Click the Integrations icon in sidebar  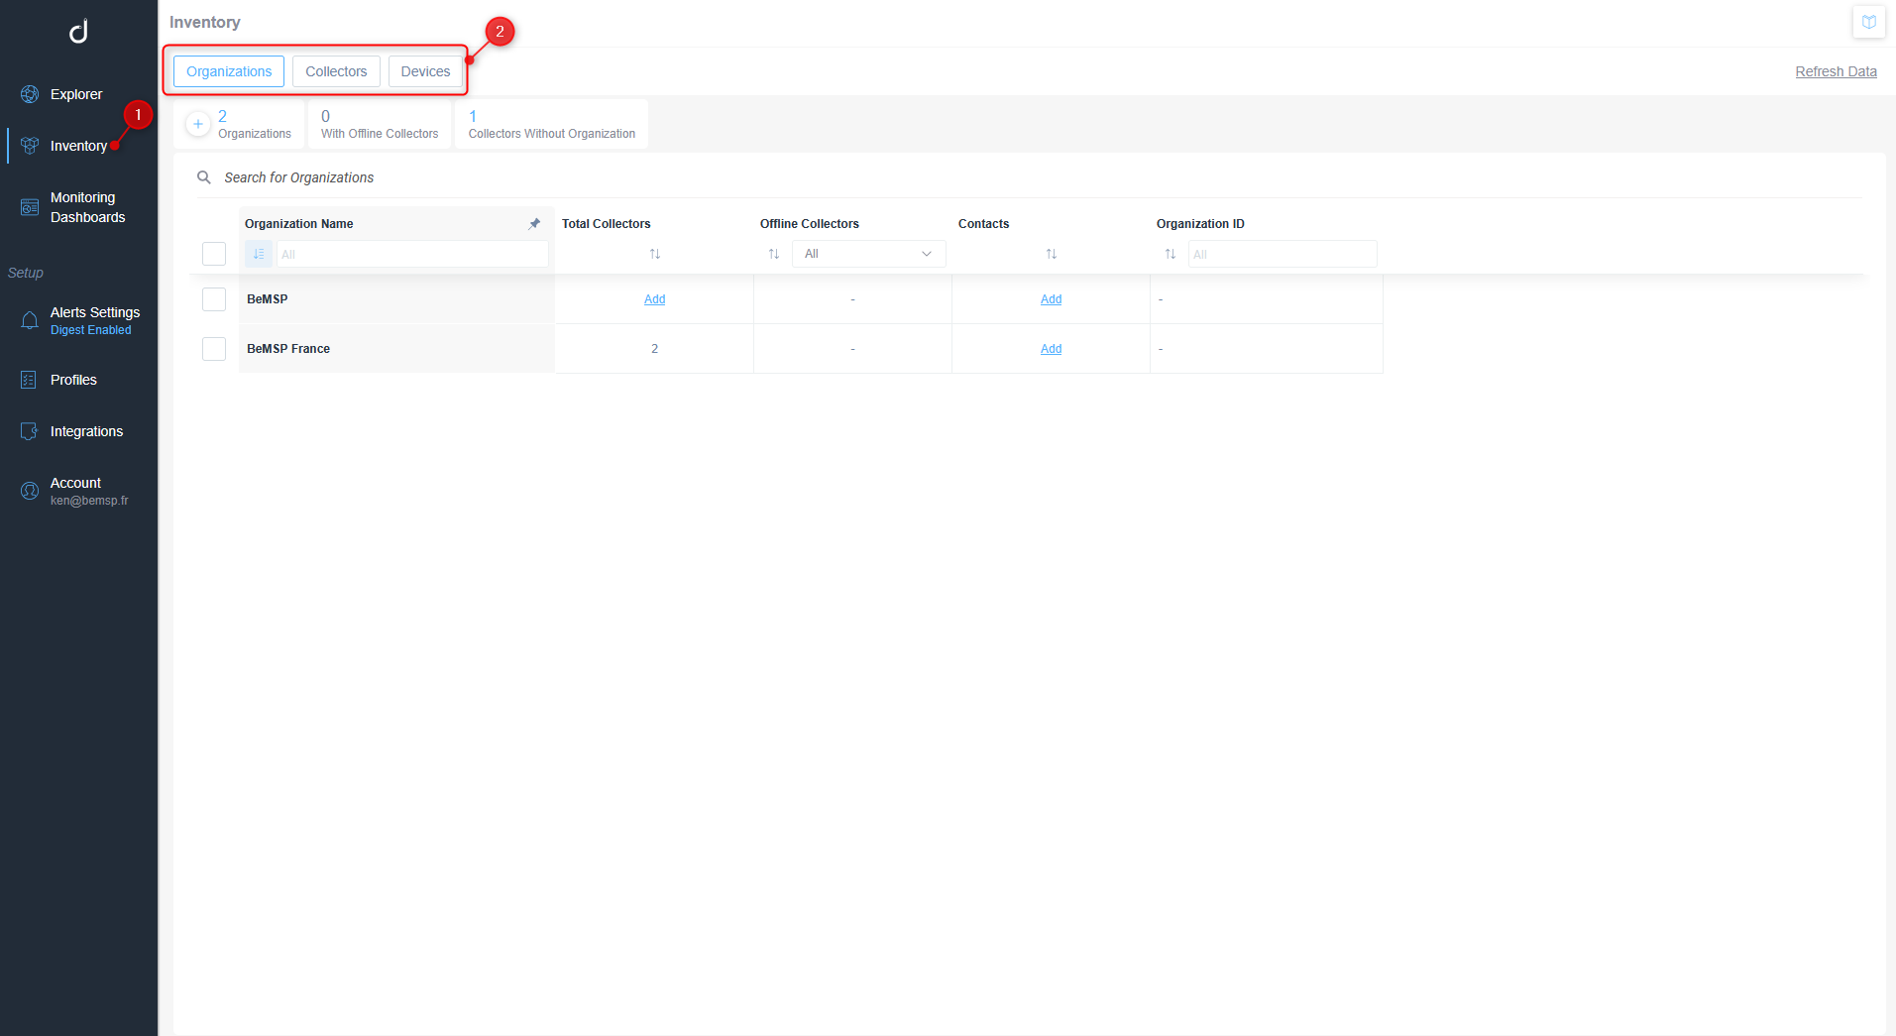pos(30,431)
